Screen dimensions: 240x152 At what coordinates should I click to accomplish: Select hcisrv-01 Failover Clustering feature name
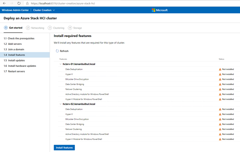pyautogui.click(x=73, y=89)
